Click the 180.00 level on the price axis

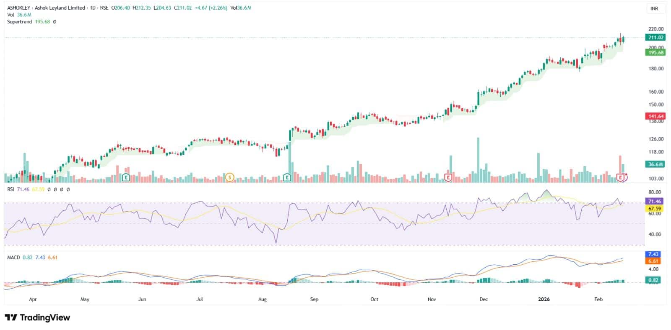click(x=656, y=69)
